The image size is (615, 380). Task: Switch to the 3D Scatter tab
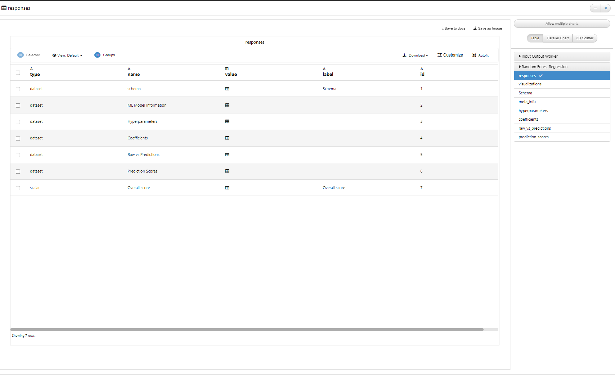coord(584,38)
